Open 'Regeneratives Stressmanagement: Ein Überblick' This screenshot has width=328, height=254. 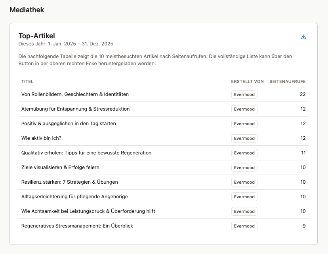coord(77,226)
